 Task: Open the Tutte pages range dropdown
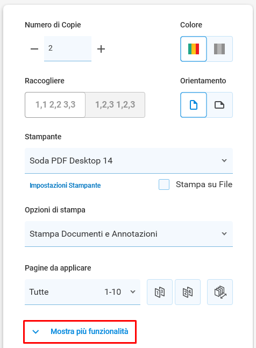click(82, 292)
